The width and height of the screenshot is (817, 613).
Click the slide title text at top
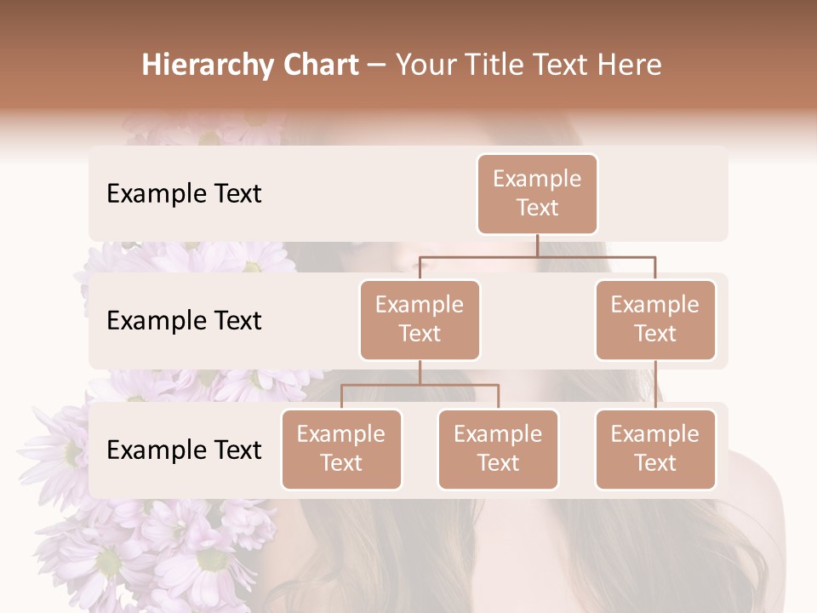coord(402,63)
